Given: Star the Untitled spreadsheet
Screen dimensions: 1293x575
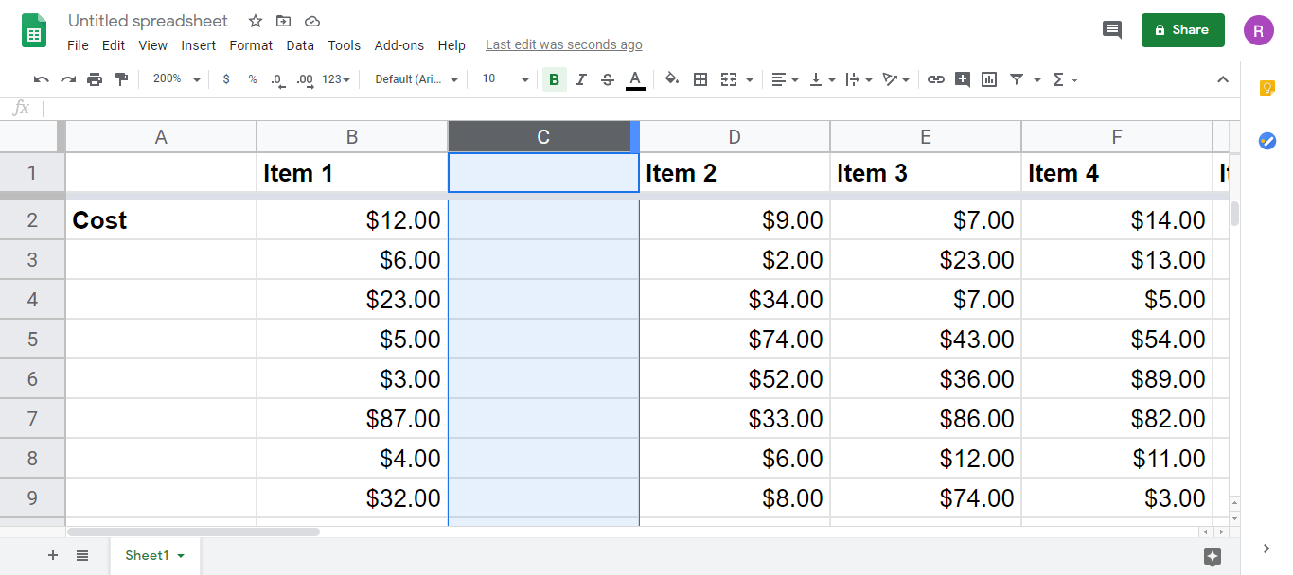Looking at the screenshot, I should tap(256, 21).
